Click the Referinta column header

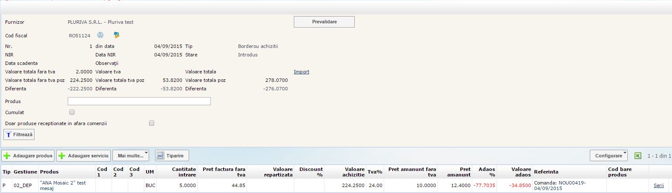pos(546,172)
